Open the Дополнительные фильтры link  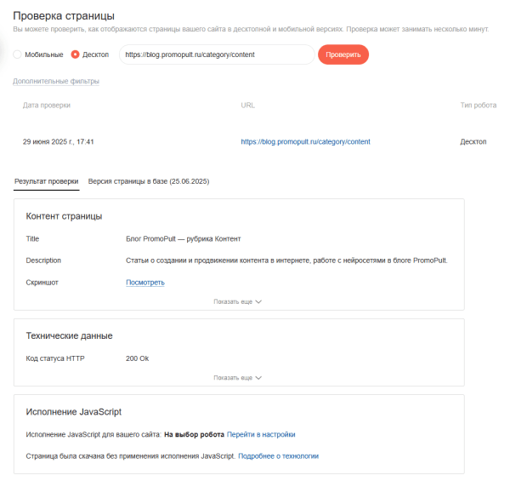(56, 82)
